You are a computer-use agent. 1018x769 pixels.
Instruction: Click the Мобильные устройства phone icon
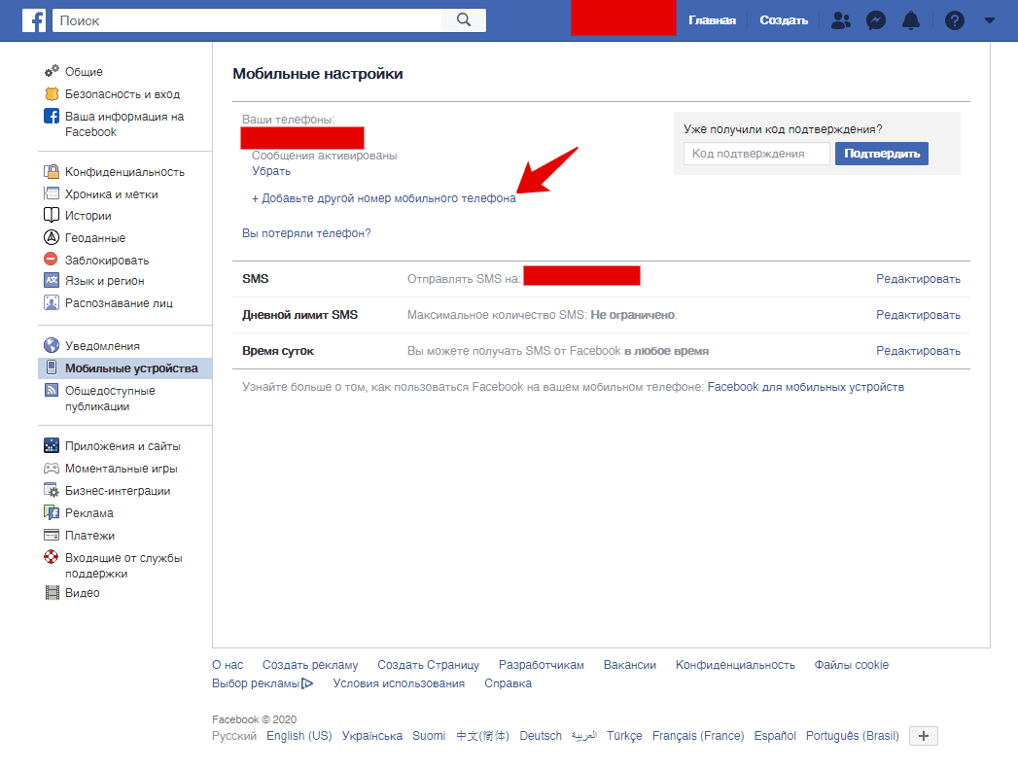[52, 367]
